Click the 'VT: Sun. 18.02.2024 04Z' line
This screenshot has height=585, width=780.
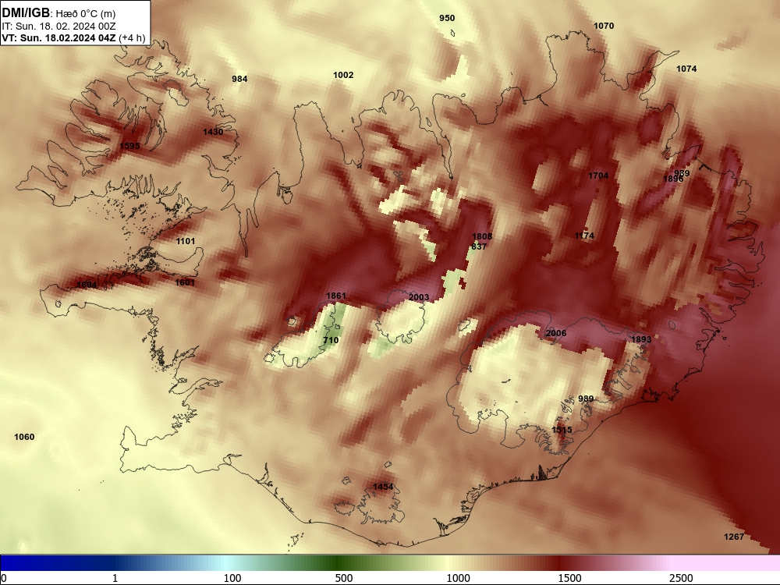point(58,38)
